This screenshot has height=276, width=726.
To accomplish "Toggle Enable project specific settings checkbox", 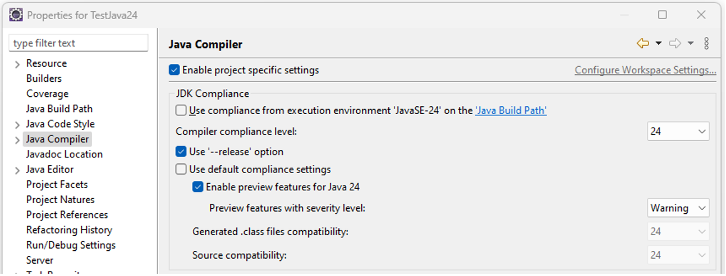I will click(x=174, y=70).
